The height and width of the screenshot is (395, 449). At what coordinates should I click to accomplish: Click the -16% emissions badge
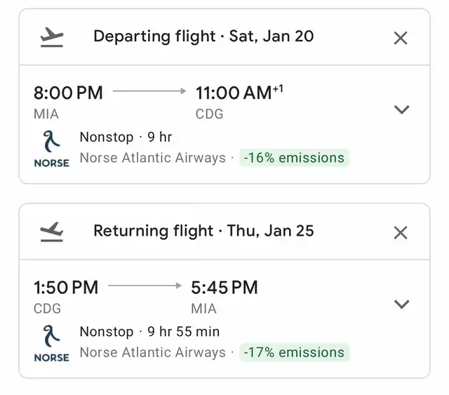[x=294, y=158]
